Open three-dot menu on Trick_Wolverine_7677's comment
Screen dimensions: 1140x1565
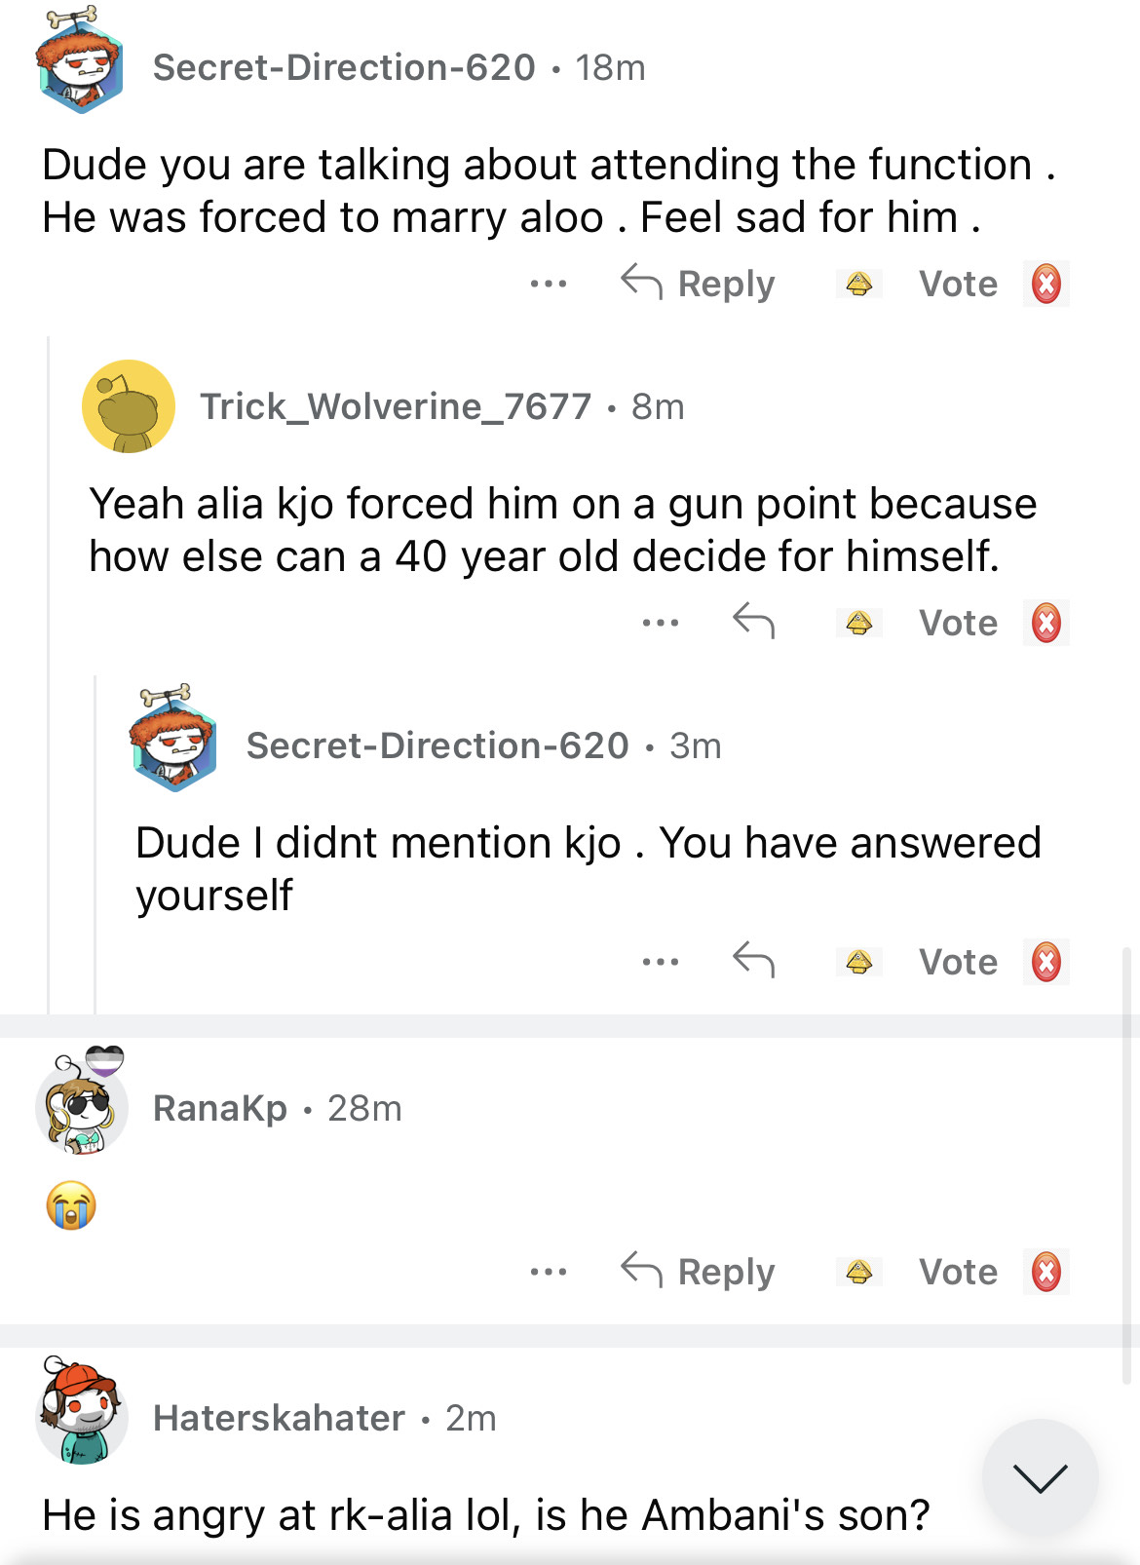pyautogui.click(x=660, y=623)
